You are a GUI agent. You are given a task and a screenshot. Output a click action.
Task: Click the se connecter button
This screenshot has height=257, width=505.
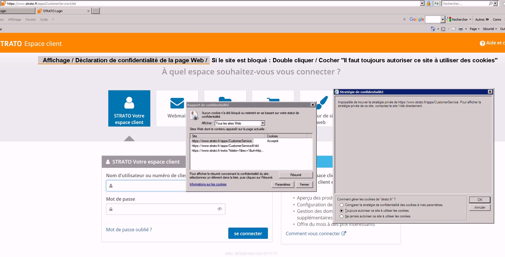click(x=248, y=234)
